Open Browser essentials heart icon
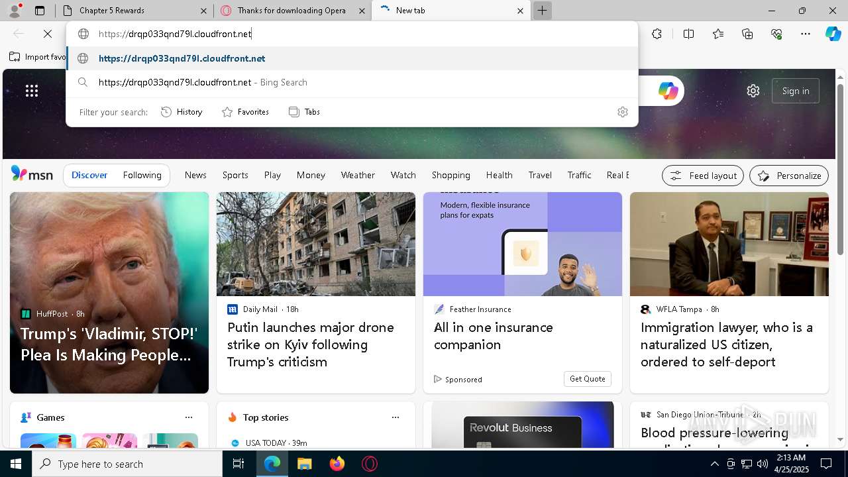This screenshot has height=477, width=848. coord(776,34)
